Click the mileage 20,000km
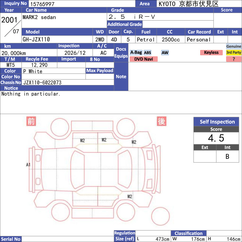The height and width of the screenshot is (242, 242). (14, 53)
